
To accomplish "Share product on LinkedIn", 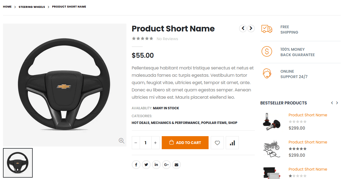I will coord(156,165).
